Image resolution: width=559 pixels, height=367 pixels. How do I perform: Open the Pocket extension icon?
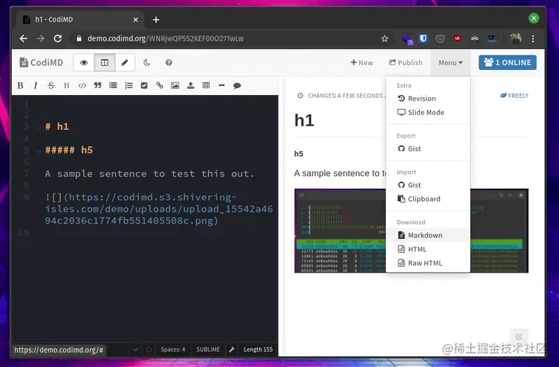click(440, 38)
